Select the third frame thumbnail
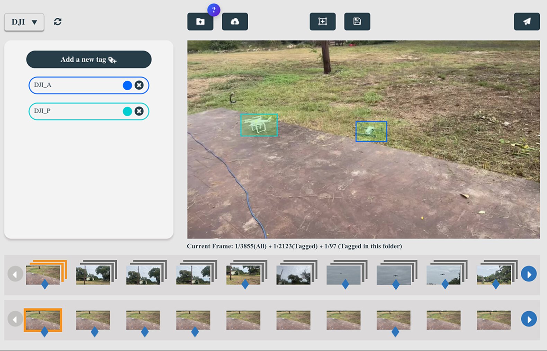Viewport: 547px width, 351px height. point(143,320)
